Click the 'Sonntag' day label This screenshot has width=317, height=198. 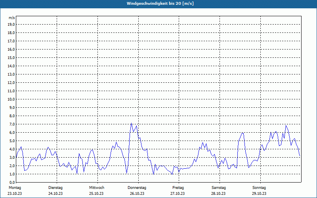tap(259, 188)
